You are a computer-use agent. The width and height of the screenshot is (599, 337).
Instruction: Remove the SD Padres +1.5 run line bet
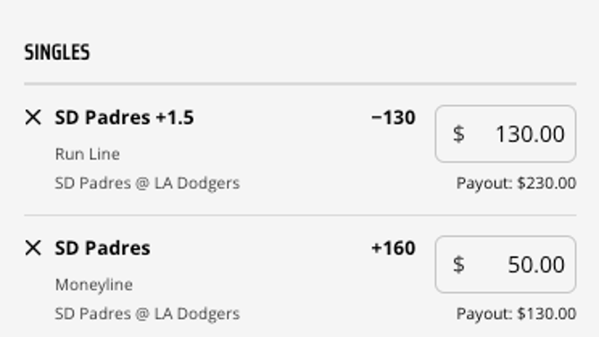point(33,117)
